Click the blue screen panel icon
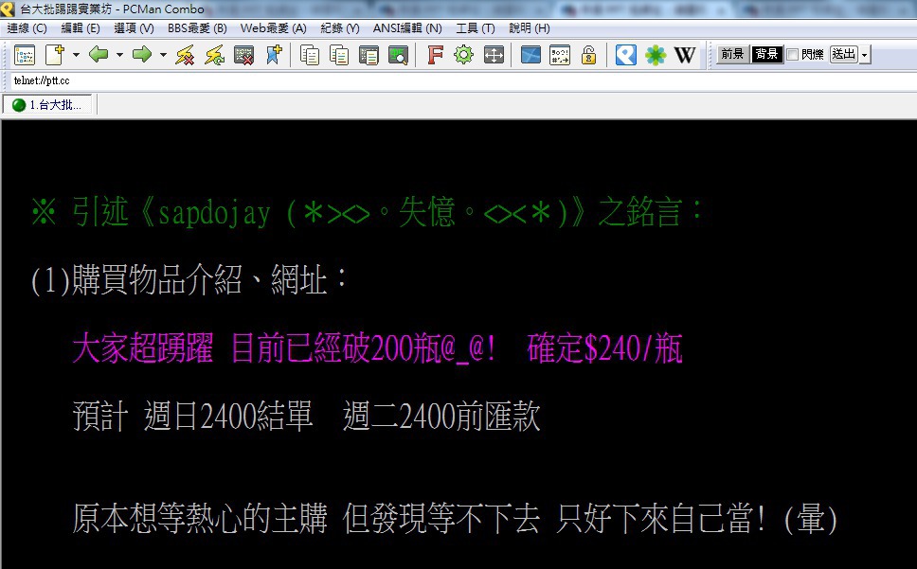917x569 pixels. point(530,55)
